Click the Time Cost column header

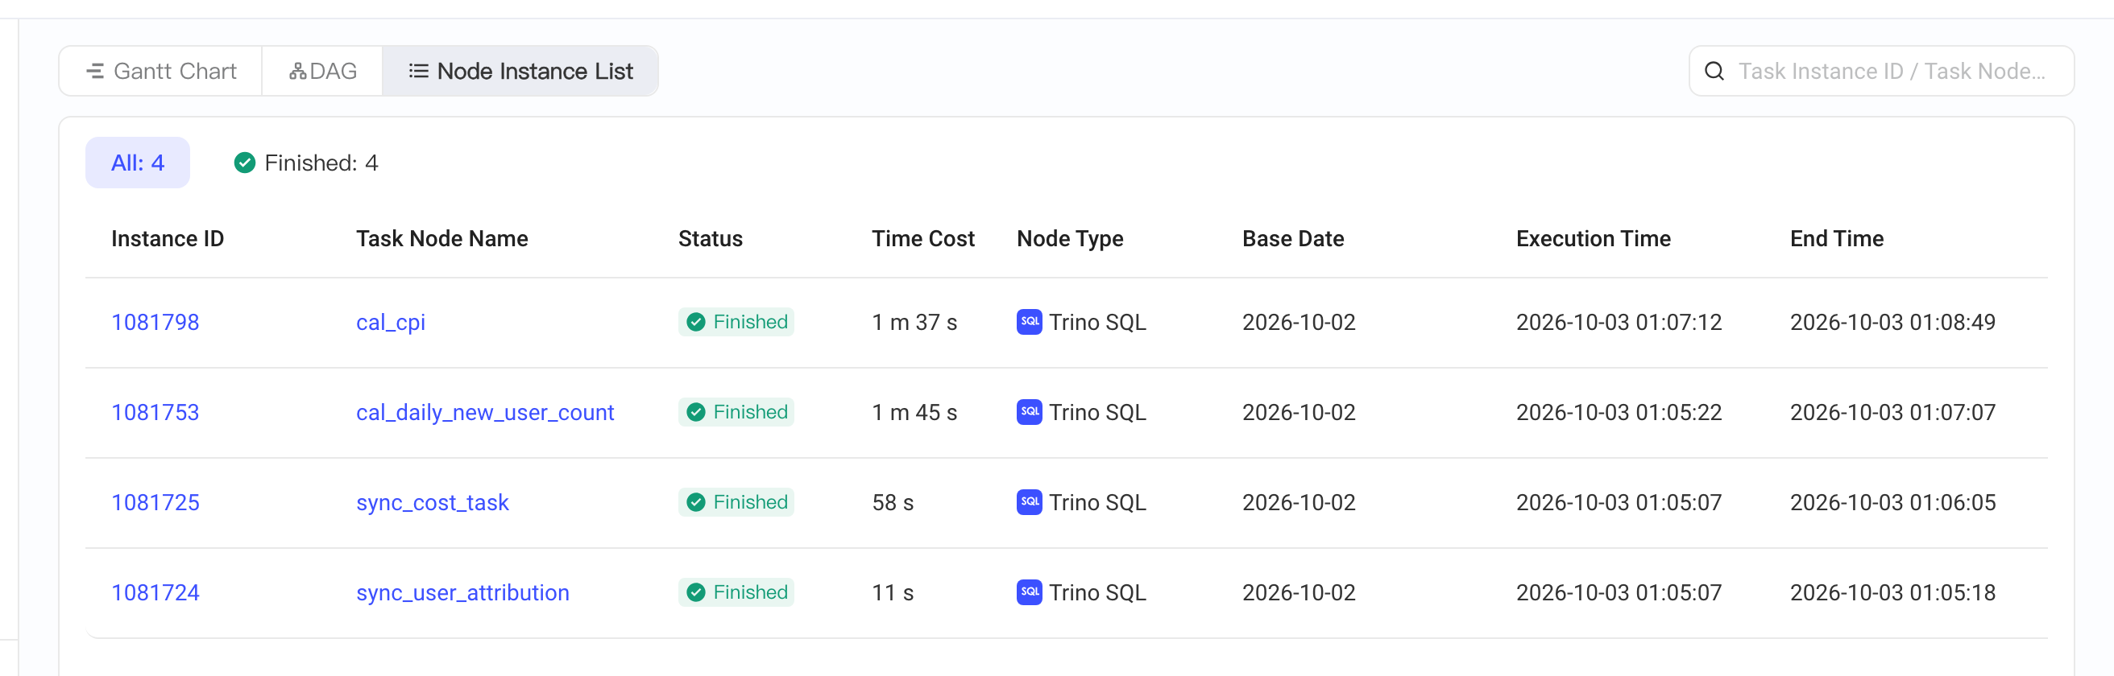pyautogui.click(x=923, y=238)
